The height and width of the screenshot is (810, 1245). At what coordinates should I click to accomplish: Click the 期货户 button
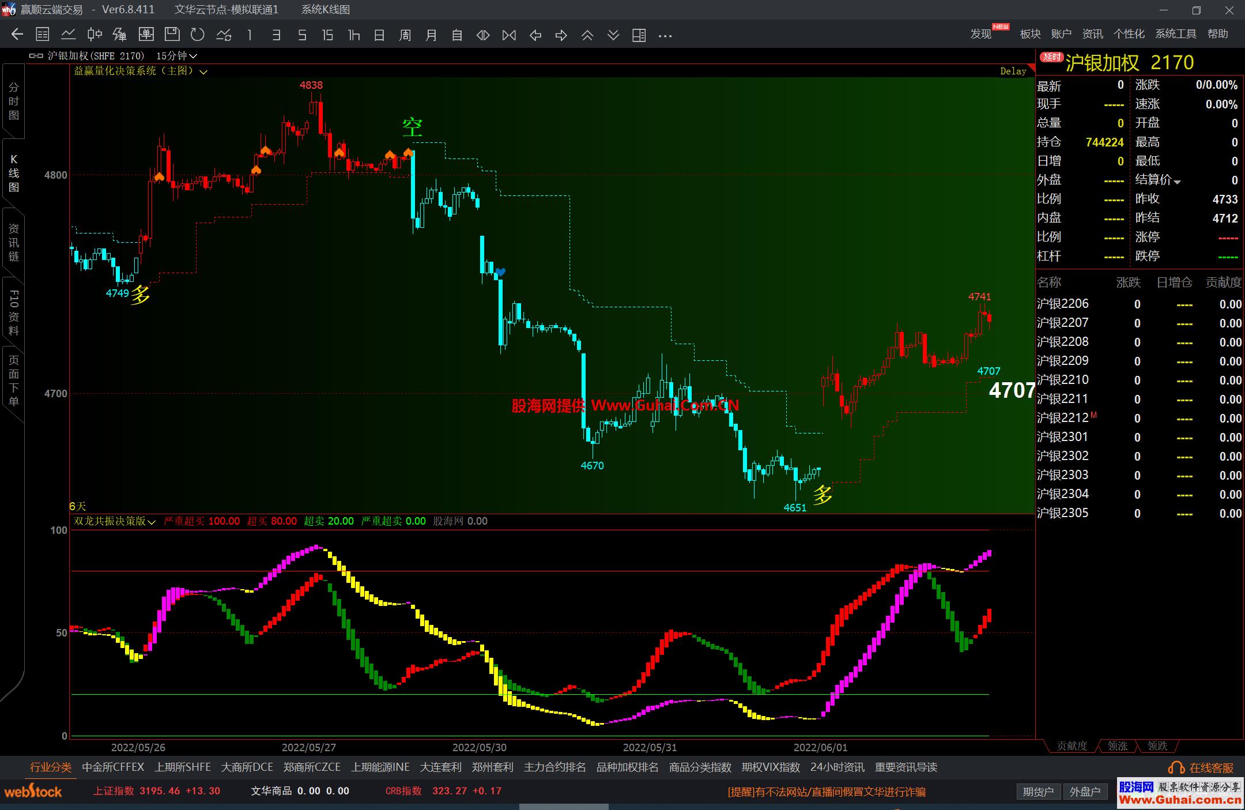(1038, 792)
